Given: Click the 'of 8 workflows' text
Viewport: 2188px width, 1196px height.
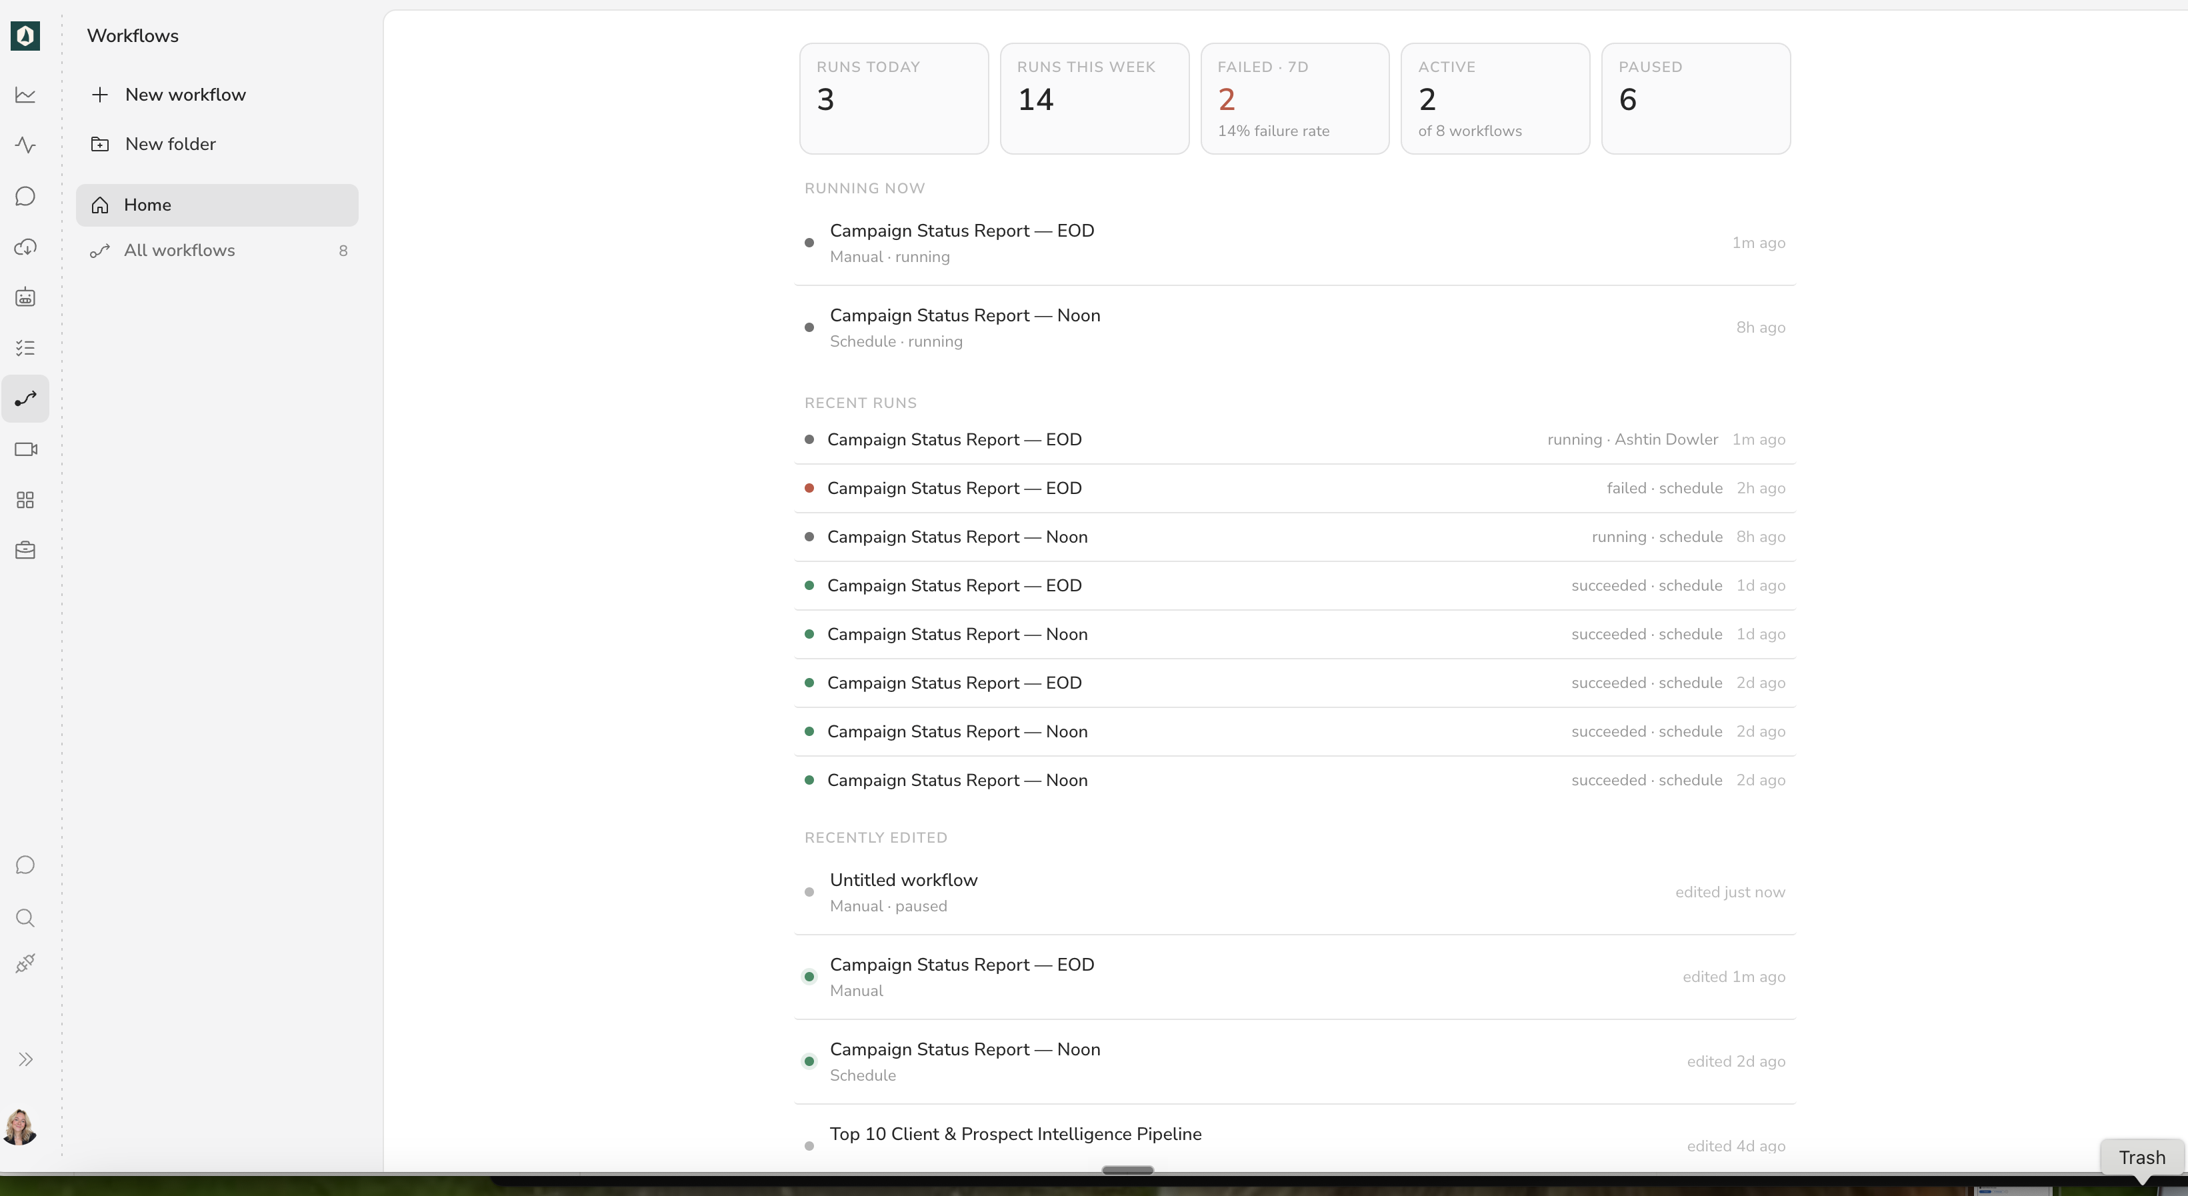Looking at the screenshot, I should [x=1469, y=131].
